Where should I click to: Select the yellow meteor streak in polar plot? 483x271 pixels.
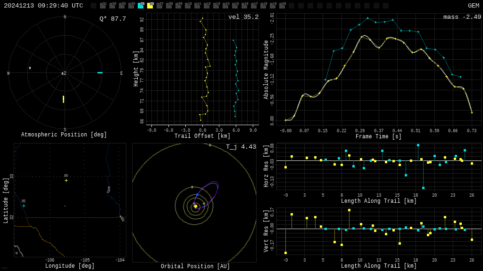pyautogui.click(x=63, y=99)
